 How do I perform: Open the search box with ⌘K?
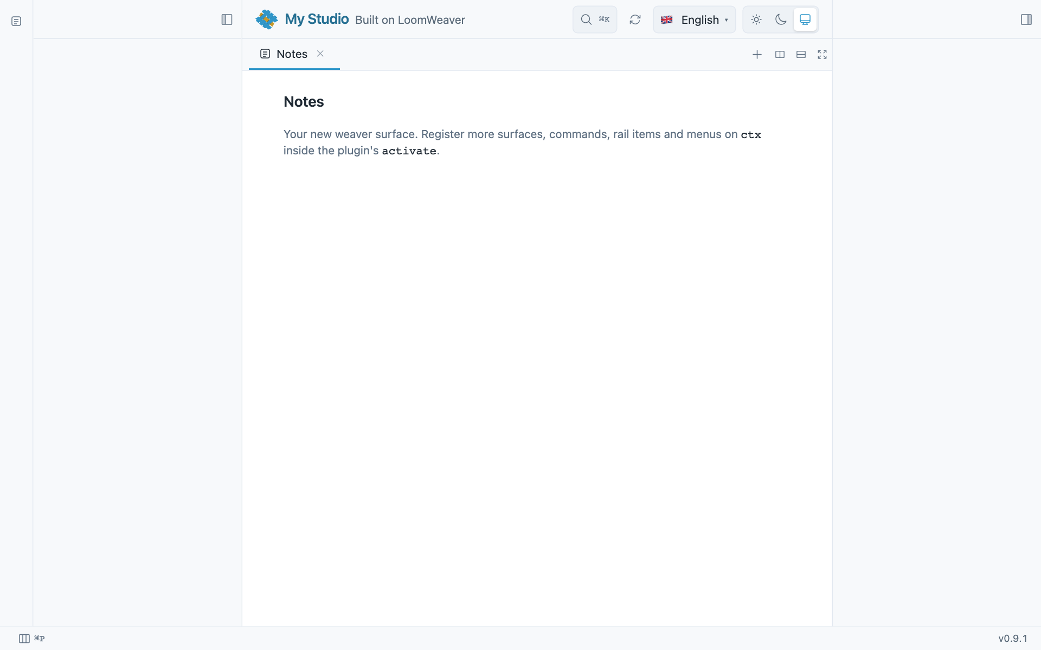click(x=595, y=19)
